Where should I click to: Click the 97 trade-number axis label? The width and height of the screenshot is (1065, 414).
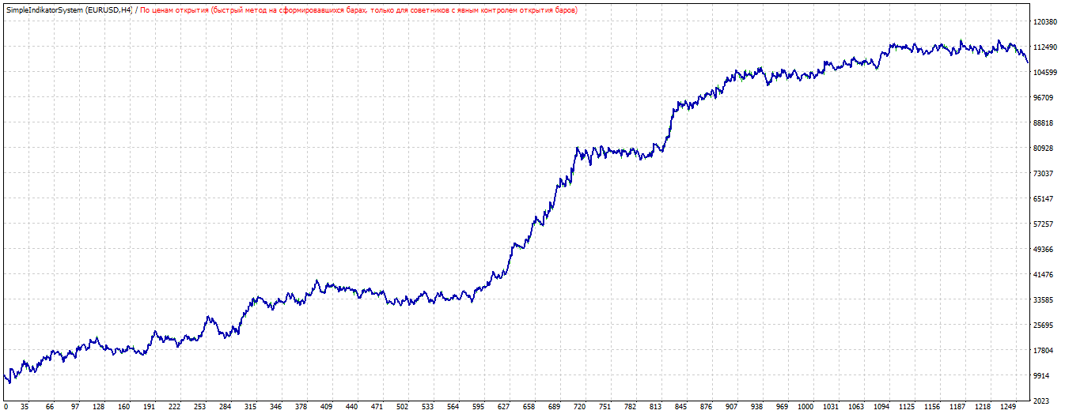[75, 408]
